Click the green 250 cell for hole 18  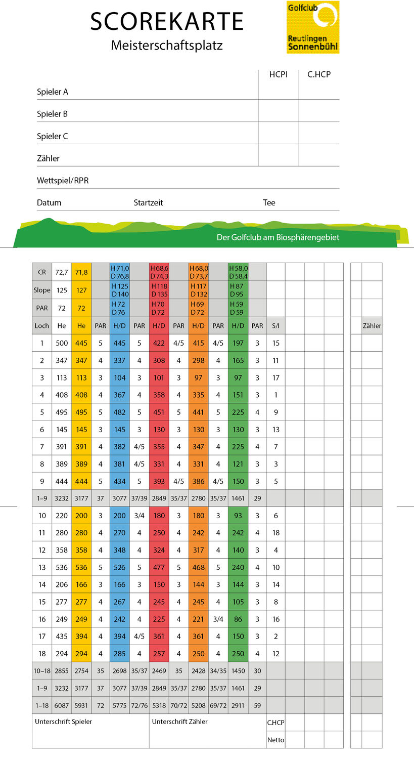click(238, 654)
